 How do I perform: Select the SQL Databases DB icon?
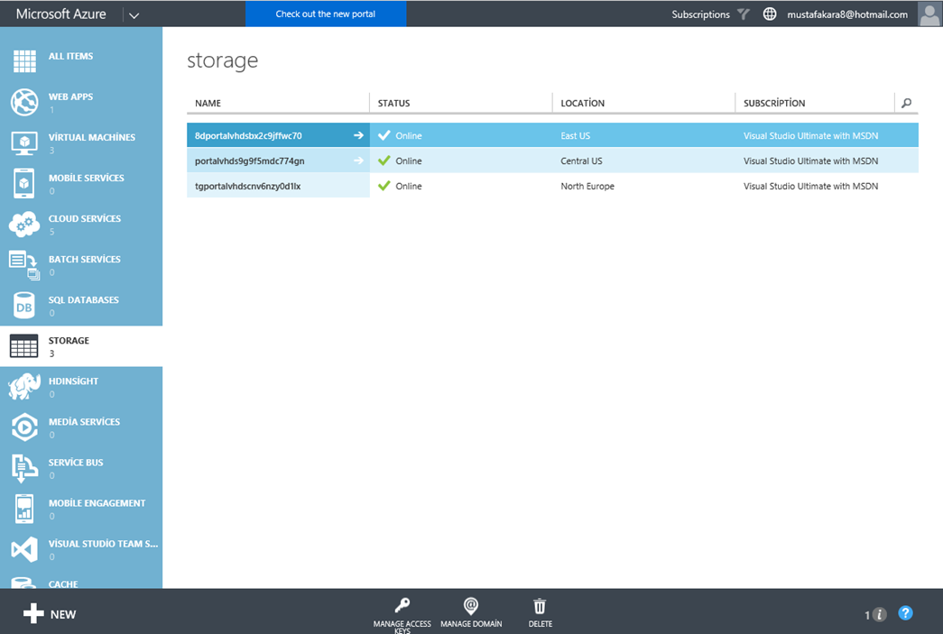coord(24,306)
